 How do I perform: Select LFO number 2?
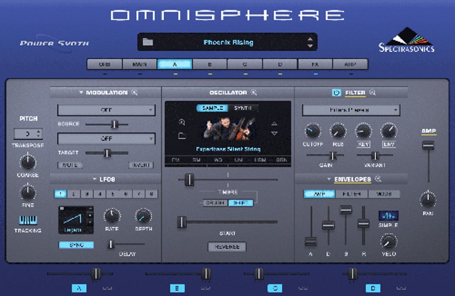74,194
